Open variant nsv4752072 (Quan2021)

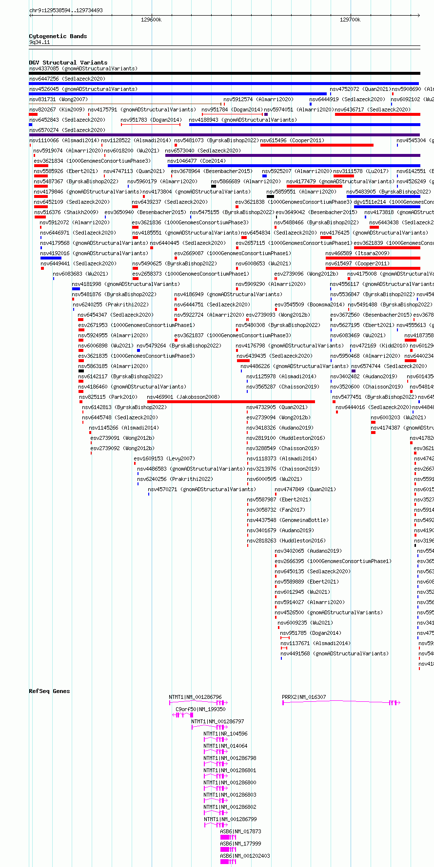click(x=360, y=89)
